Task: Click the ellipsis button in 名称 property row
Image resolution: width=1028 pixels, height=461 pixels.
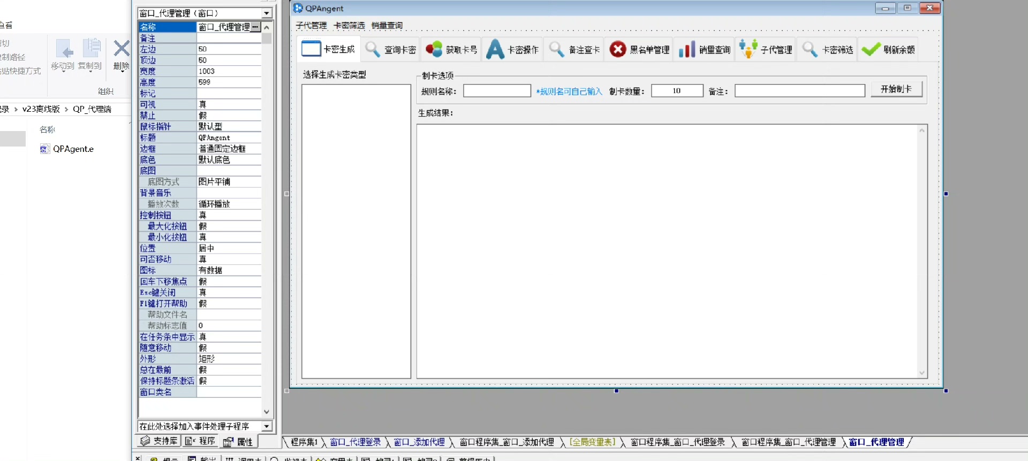Action: tap(255, 27)
